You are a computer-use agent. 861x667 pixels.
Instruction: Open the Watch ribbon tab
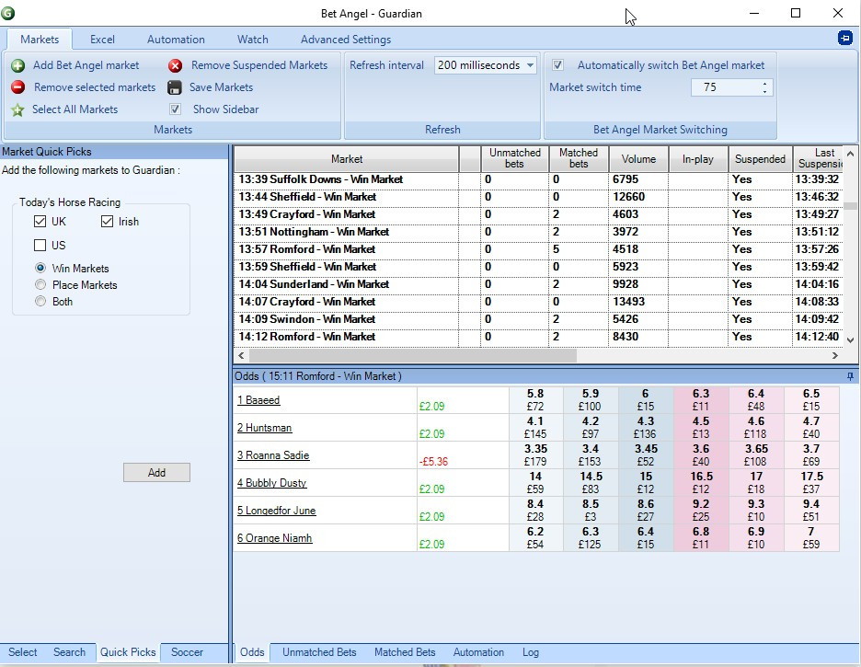click(x=253, y=40)
